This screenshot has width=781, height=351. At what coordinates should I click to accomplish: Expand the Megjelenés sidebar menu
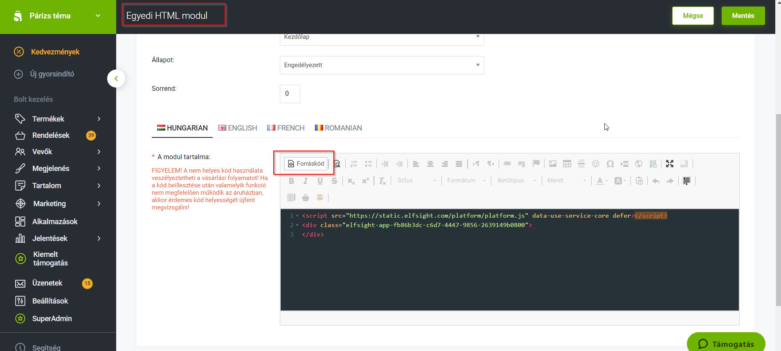[99, 169]
